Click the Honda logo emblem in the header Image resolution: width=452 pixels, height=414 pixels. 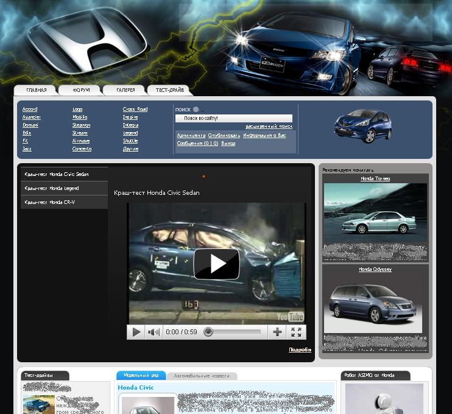pos(88,42)
